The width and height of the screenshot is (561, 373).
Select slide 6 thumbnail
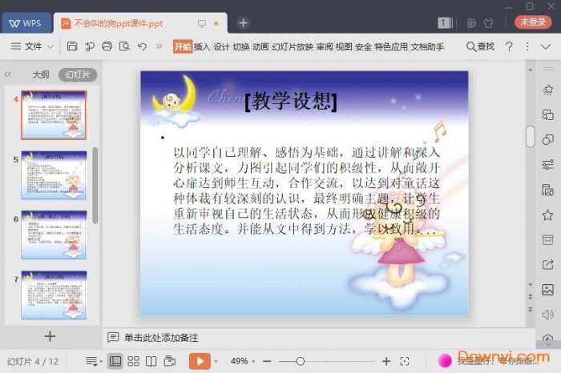[x=54, y=235]
